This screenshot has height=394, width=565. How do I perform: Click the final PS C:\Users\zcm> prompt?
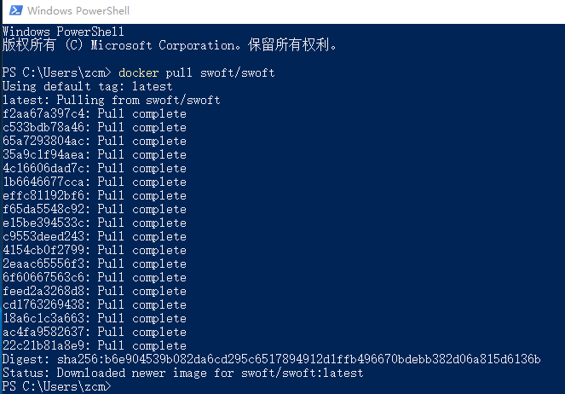point(57,386)
